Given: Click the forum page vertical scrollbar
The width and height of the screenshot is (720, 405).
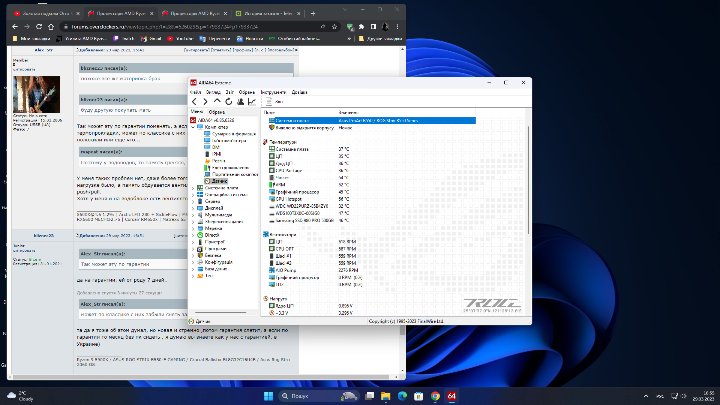Looking at the screenshot, I should coord(402,330).
